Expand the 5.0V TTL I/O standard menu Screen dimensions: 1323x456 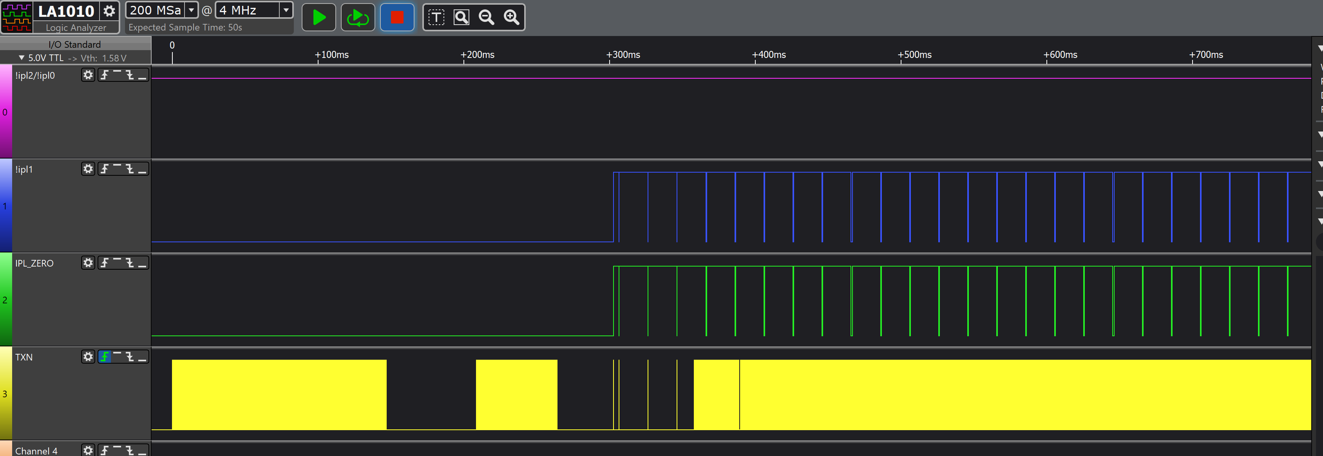22,58
